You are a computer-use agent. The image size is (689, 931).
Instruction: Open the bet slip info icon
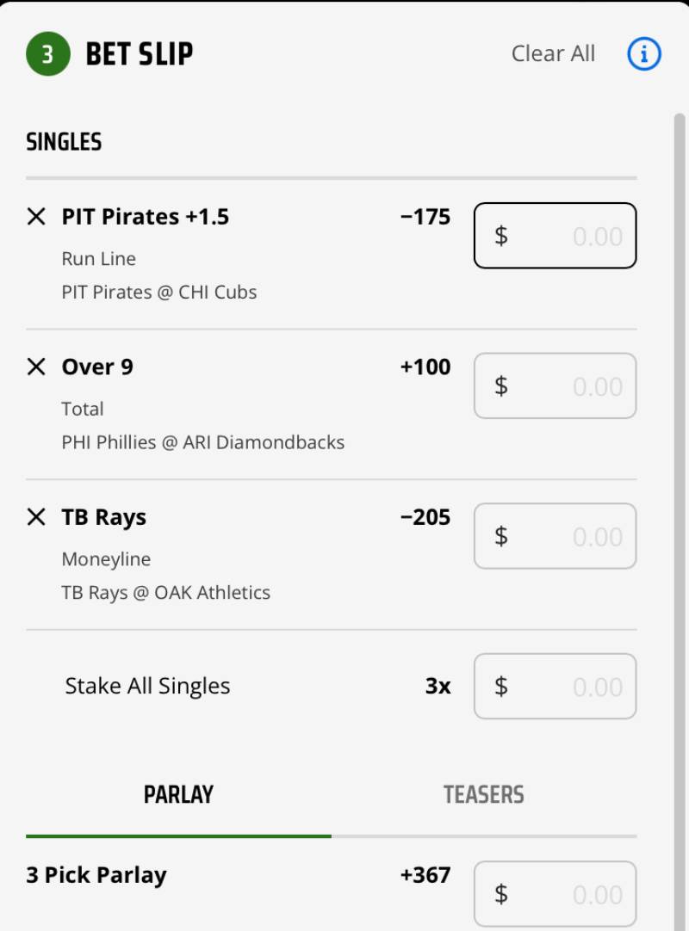[x=643, y=54]
